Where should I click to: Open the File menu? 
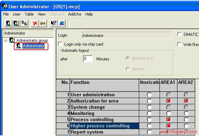coord(6,14)
